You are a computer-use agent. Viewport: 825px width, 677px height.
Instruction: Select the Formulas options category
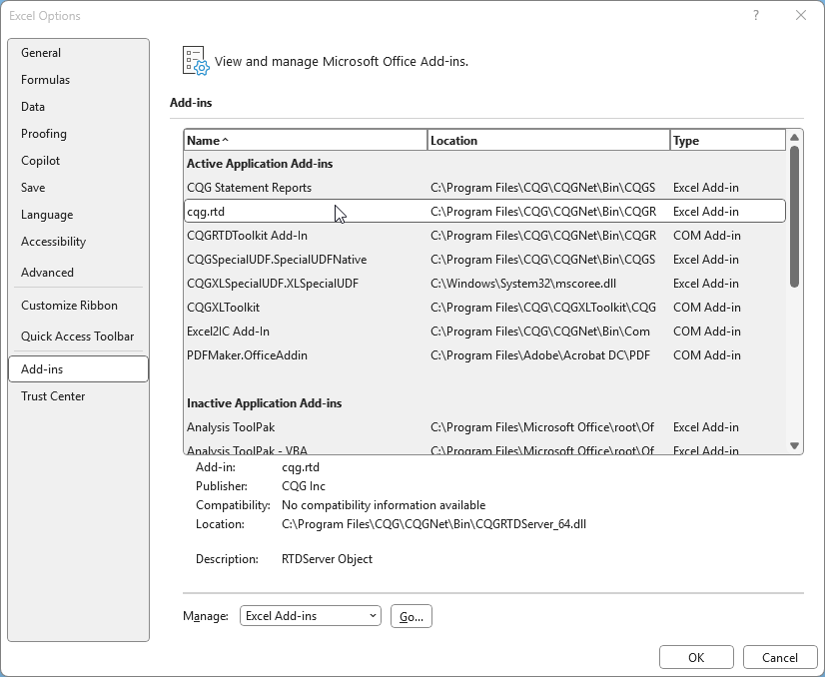click(x=45, y=80)
